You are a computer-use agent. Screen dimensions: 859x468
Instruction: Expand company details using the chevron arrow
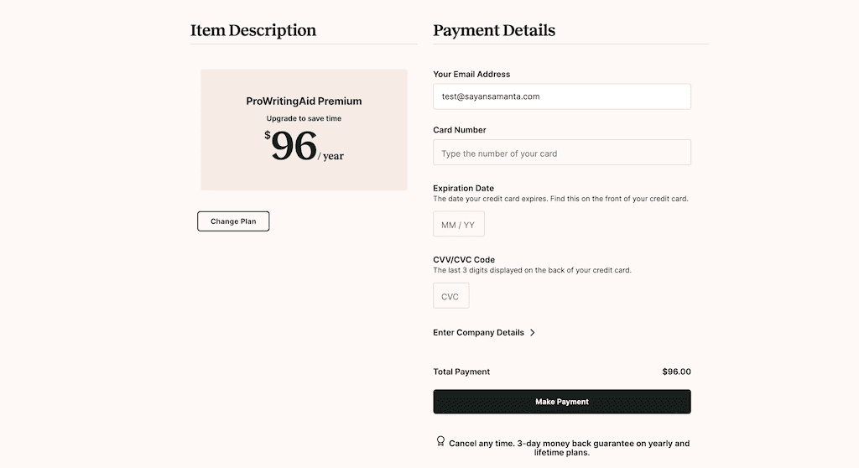[x=533, y=333]
